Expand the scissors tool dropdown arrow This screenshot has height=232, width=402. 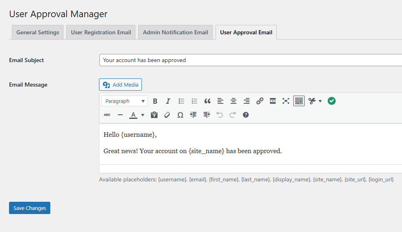(x=320, y=101)
